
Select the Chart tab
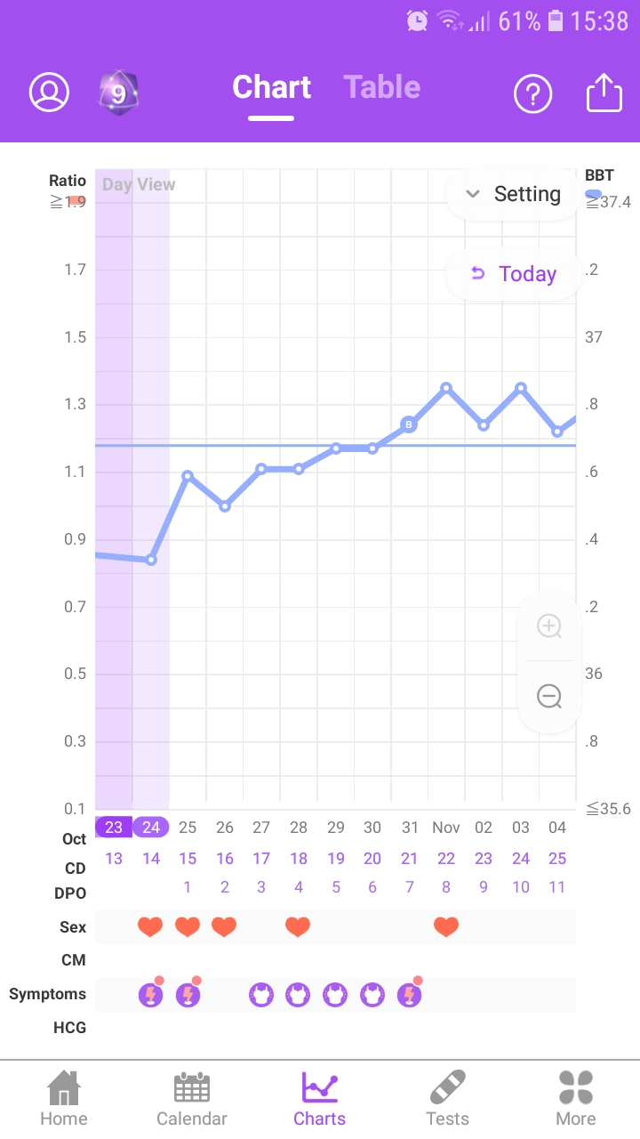pyautogui.click(x=271, y=87)
